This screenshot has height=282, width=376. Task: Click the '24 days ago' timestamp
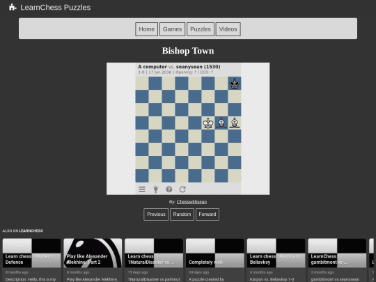[x=198, y=272]
